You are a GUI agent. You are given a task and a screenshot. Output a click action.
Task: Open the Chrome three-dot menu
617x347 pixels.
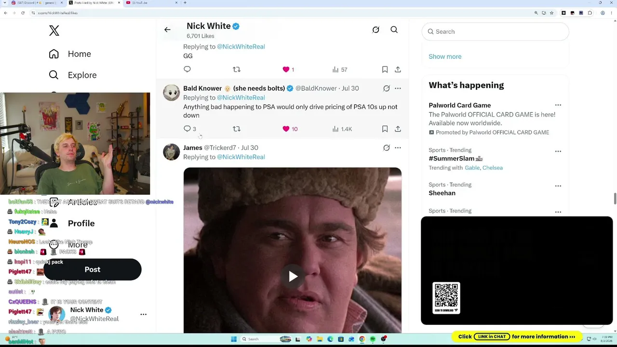click(611, 13)
